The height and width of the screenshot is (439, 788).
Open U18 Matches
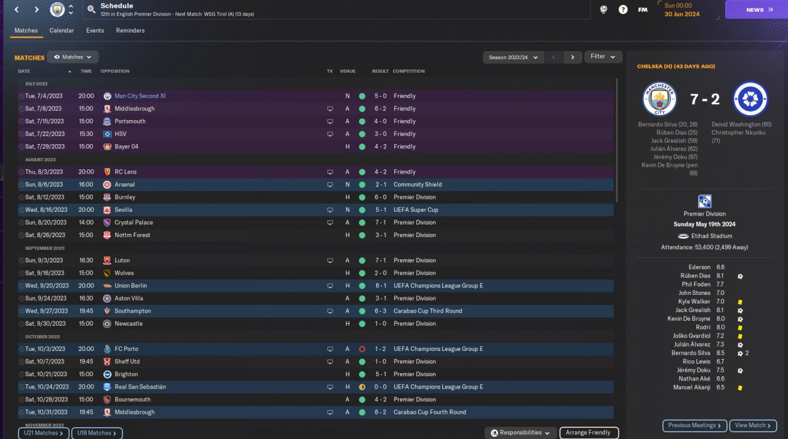(97, 433)
